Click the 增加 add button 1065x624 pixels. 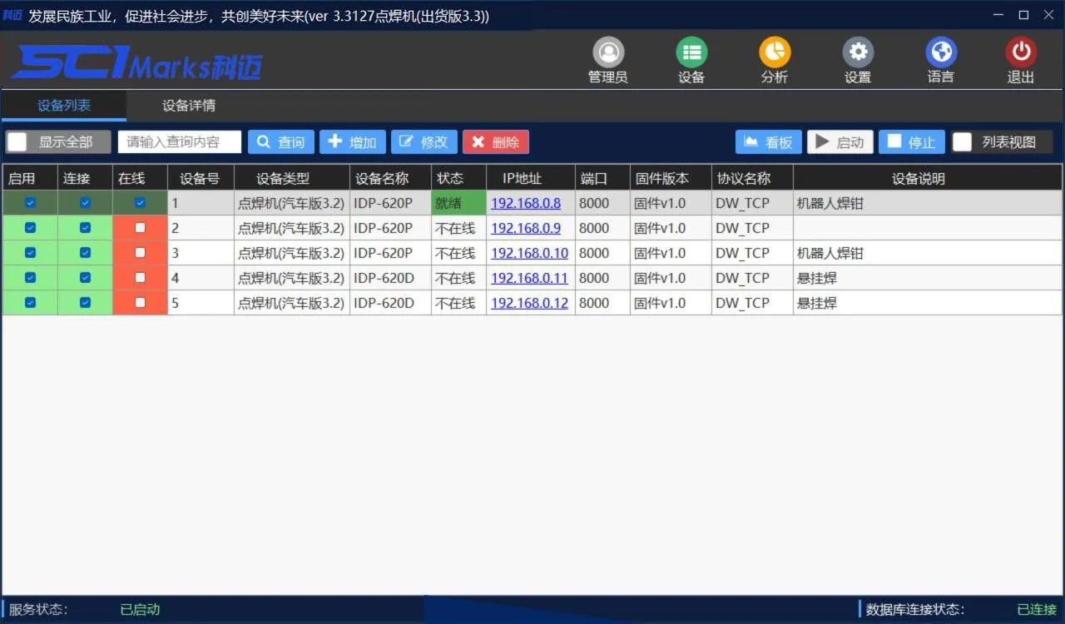pos(352,142)
